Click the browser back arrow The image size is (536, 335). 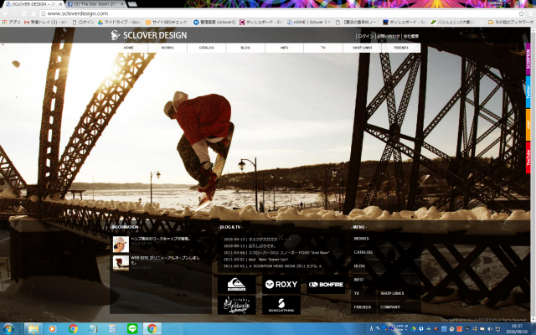(6, 13)
